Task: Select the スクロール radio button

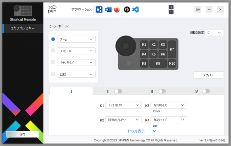Action: [53, 51]
